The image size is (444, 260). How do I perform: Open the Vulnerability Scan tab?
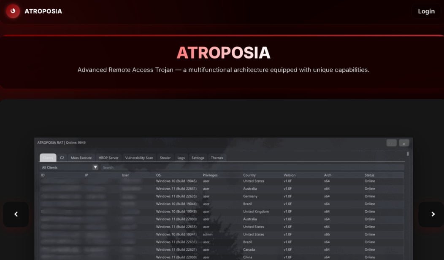coord(139,158)
